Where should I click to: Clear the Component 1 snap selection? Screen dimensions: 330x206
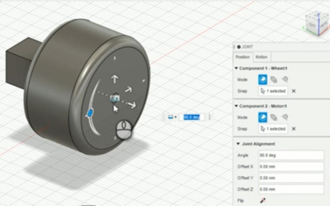(294, 91)
